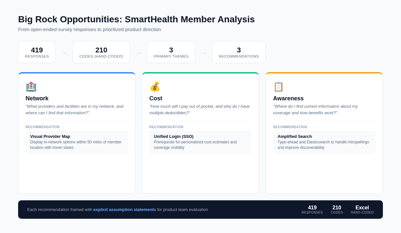The width and height of the screenshot is (401, 233).
Task: Click the RECOMMENDATION label in Cost card
Action: coord(166,127)
